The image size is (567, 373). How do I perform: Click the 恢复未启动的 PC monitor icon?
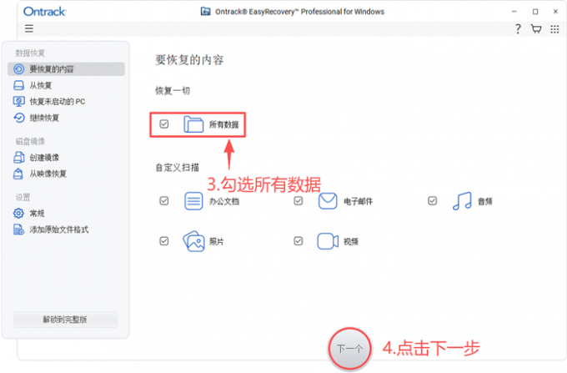pyautogui.click(x=19, y=101)
